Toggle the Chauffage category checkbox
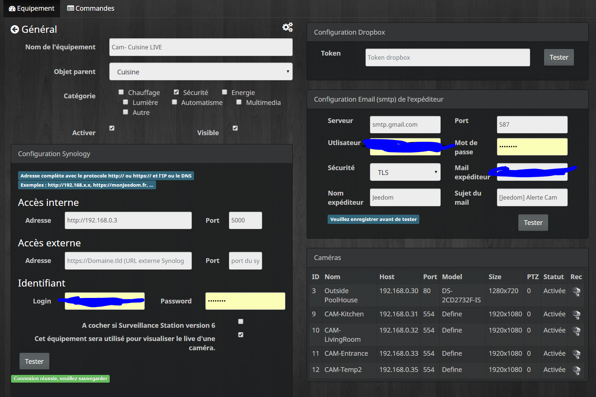This screenshot has width=596, height=397. pos(121,92)
